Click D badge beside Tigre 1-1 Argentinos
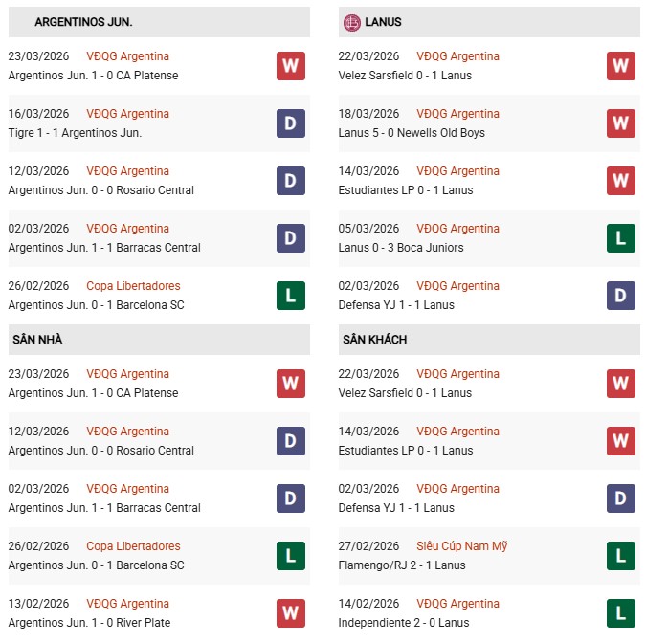This screenshot has width=646, height=643. coord(291,123)
